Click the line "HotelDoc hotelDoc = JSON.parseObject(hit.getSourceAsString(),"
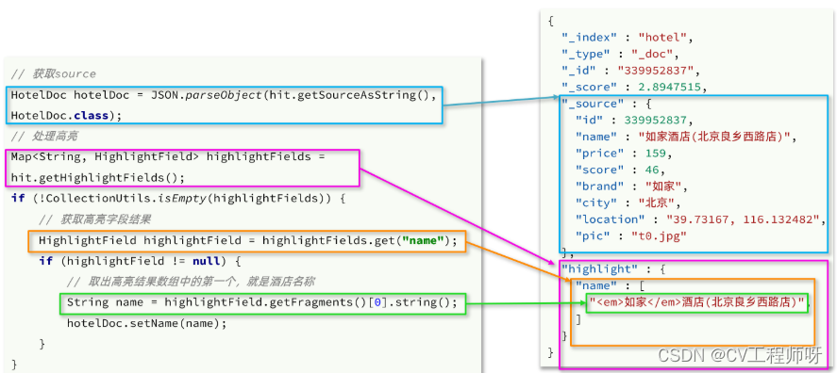The height and width of the screenshot is (373, 837). coord(225,95)
